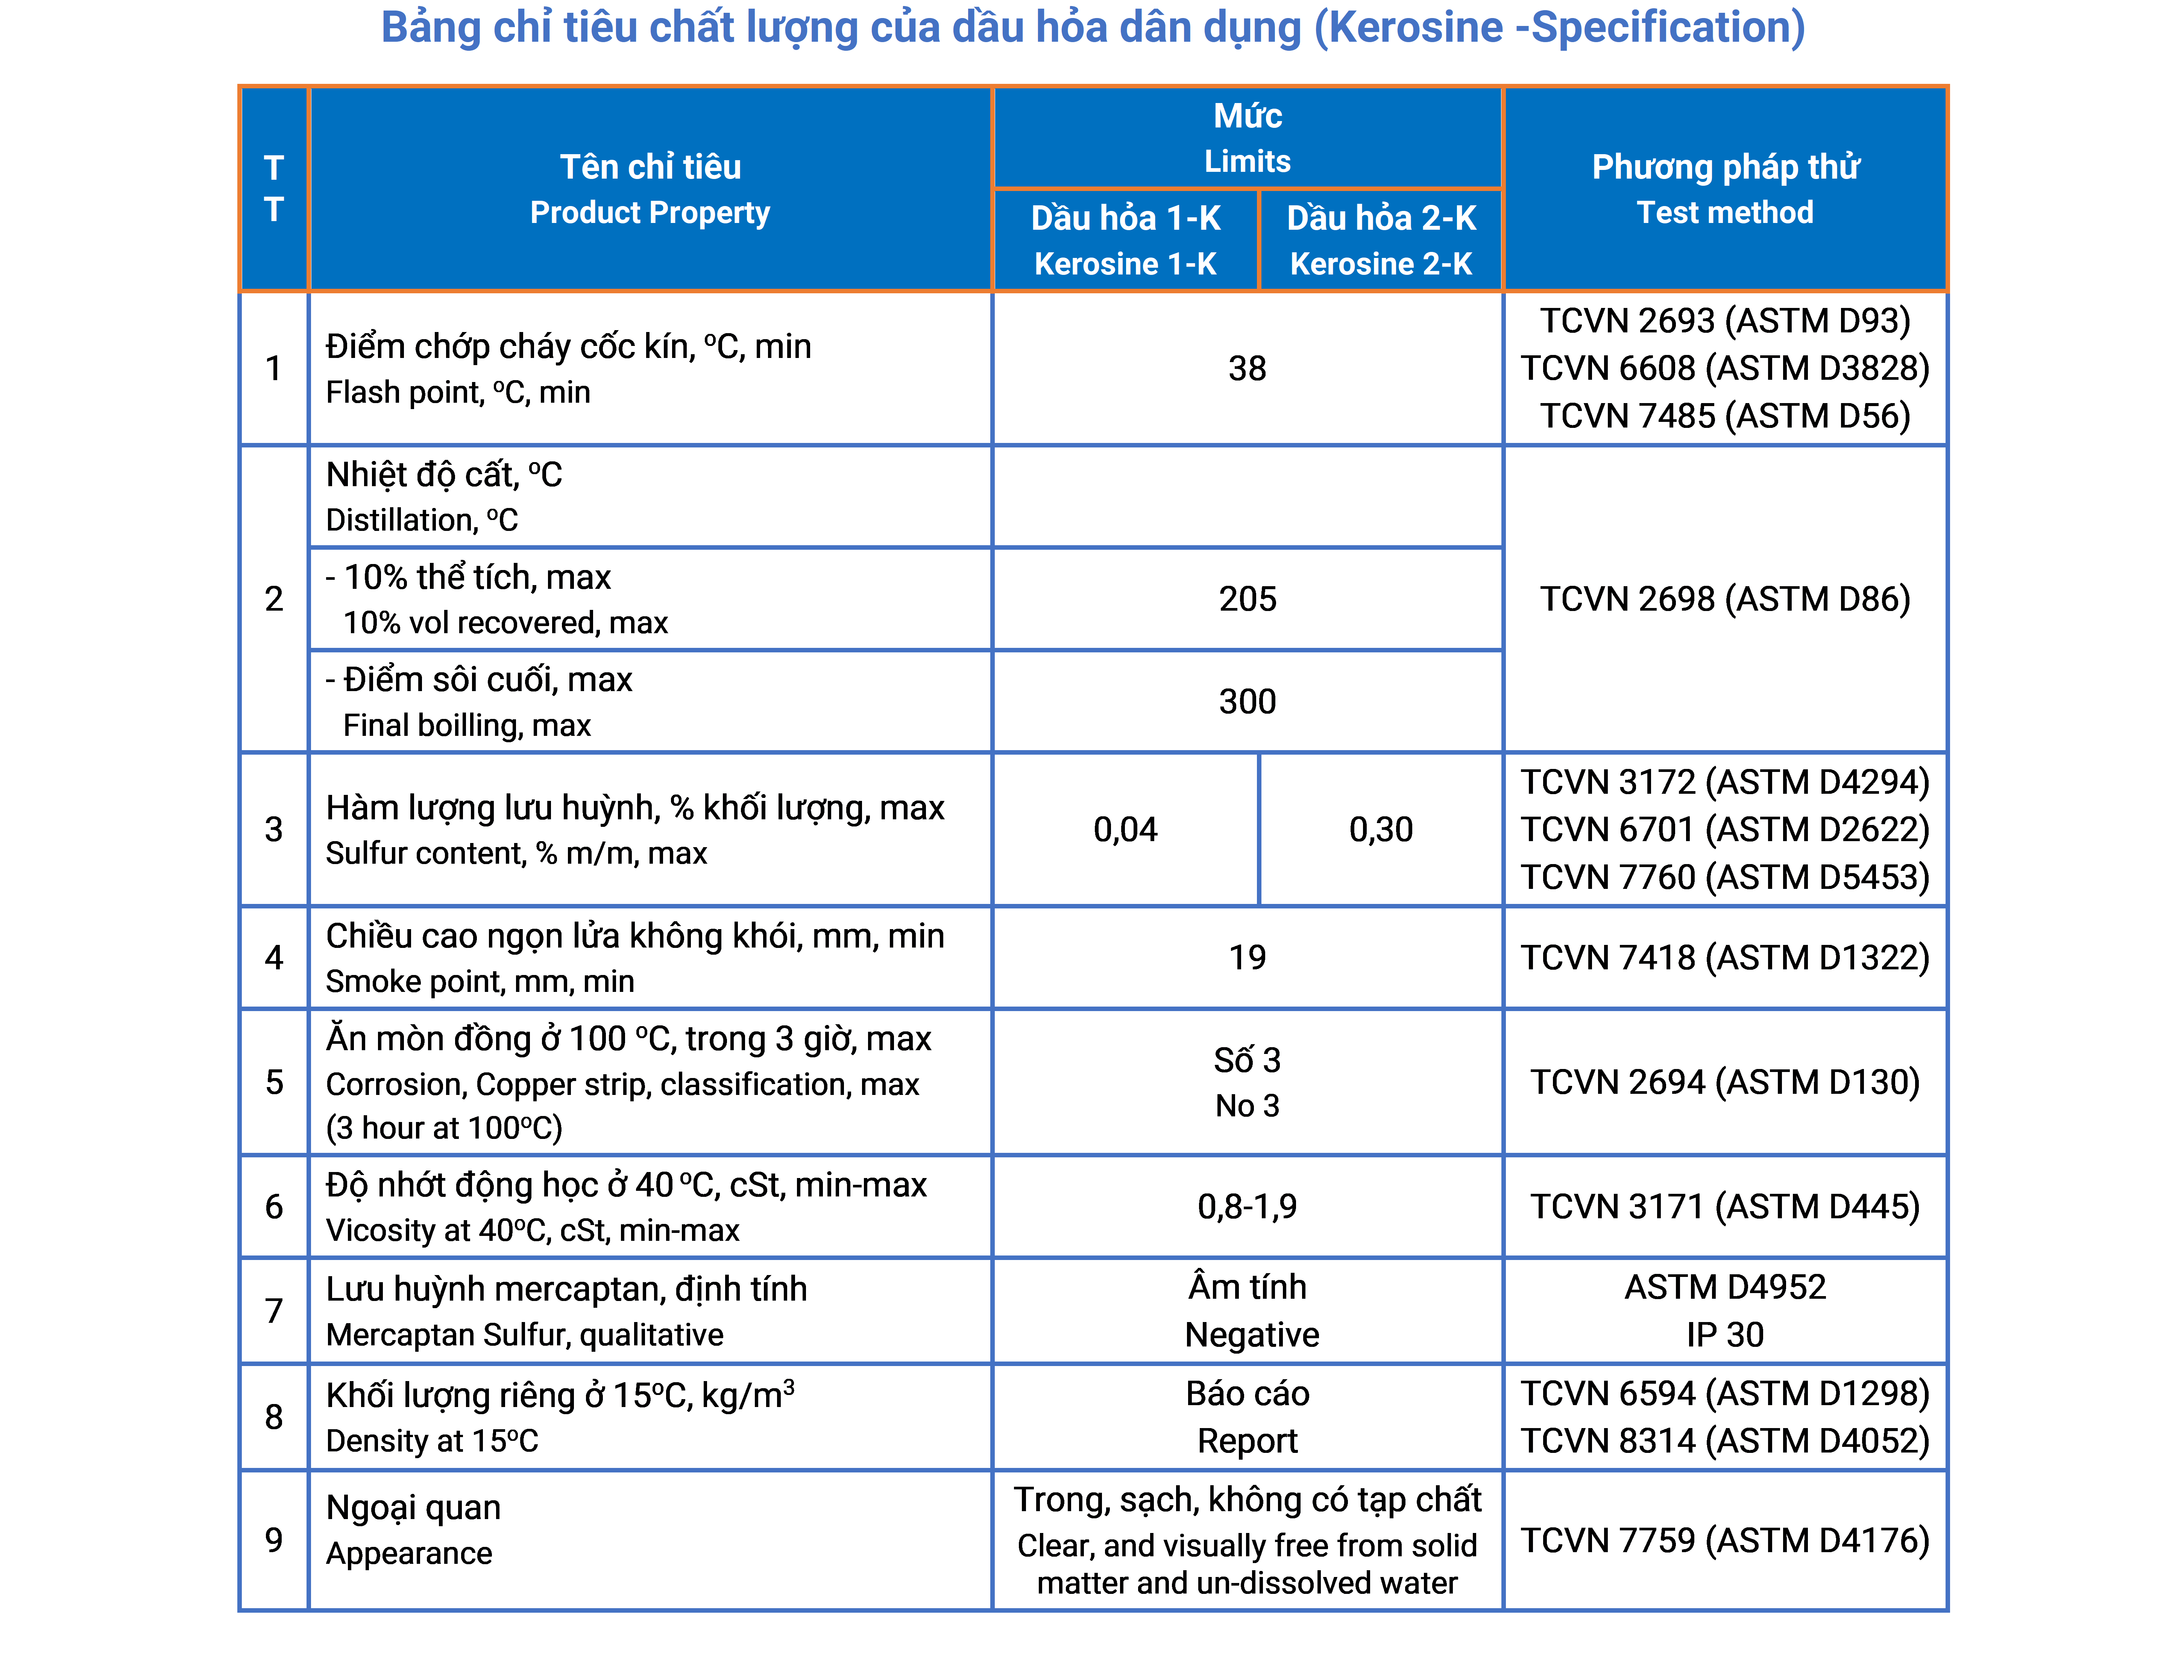Click the 'Báo cáo Report' value
Screen dimensions: 2184x1680
click(1247, 1417)
